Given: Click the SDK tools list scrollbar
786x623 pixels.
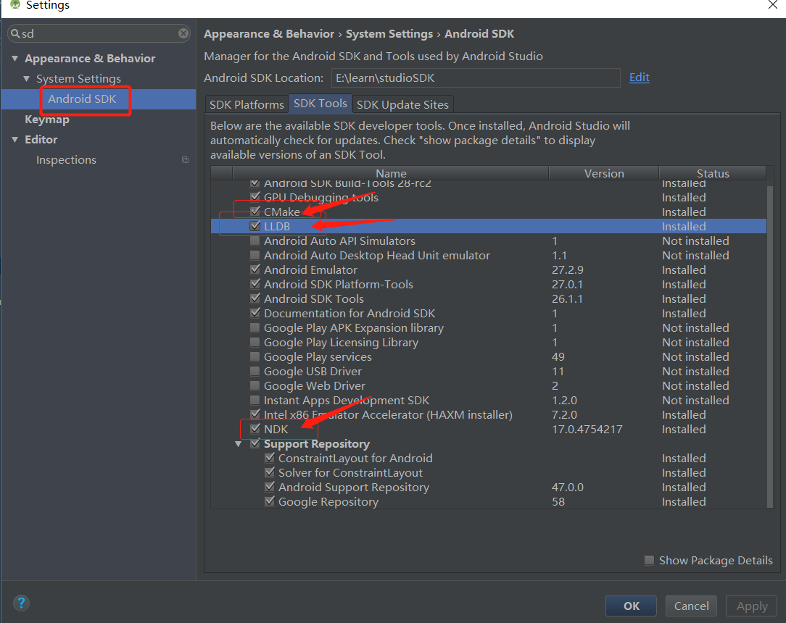Looking at the screenshot, I should point(770,346).
